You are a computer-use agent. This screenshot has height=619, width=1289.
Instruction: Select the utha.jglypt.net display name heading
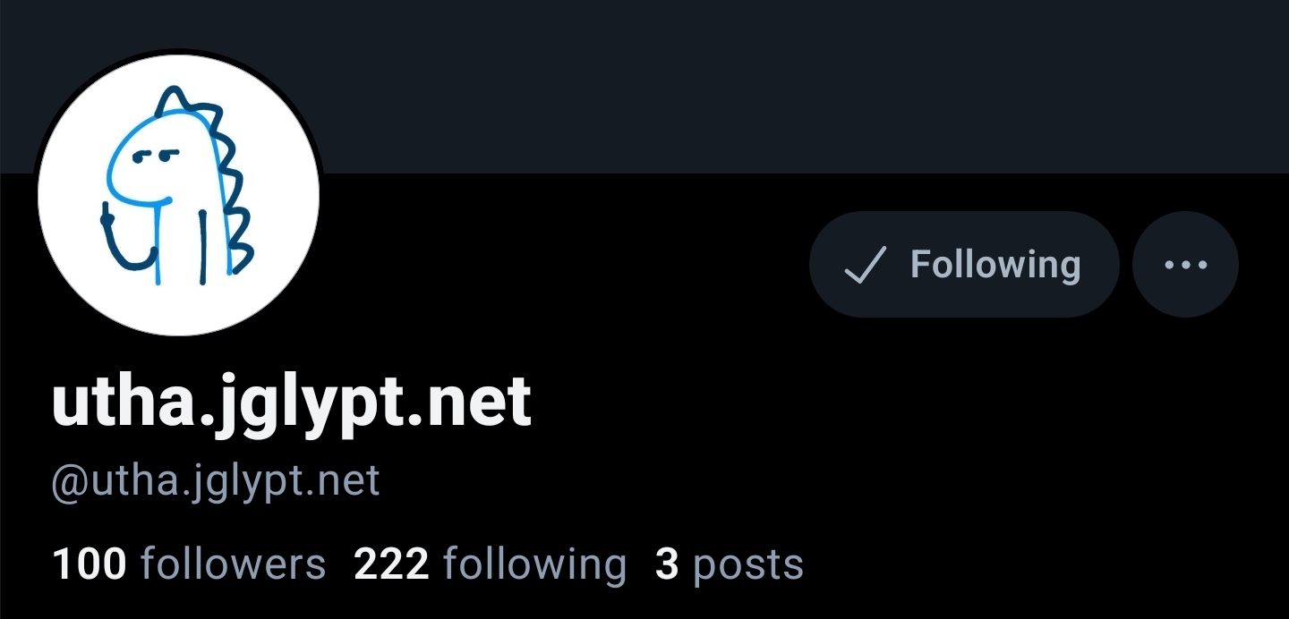pos(292,402)
